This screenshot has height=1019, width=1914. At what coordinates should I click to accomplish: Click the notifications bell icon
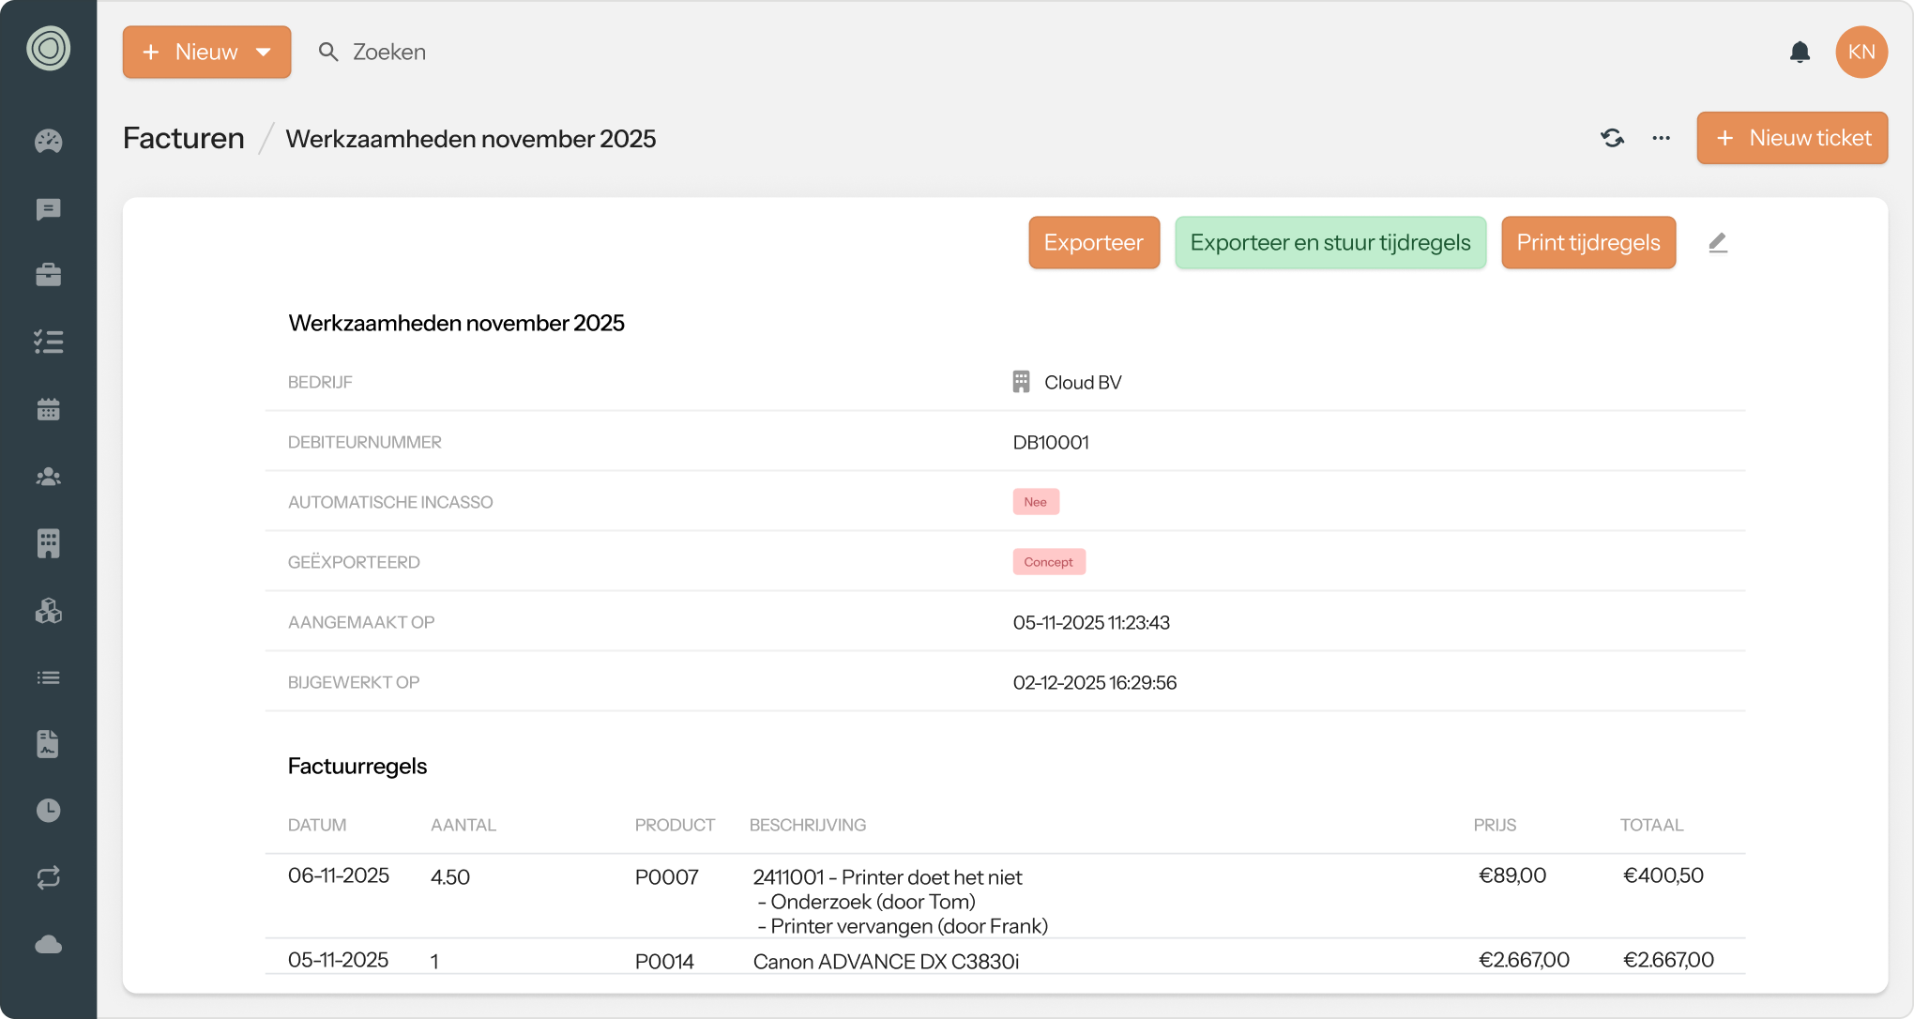tap(1800, 53)
